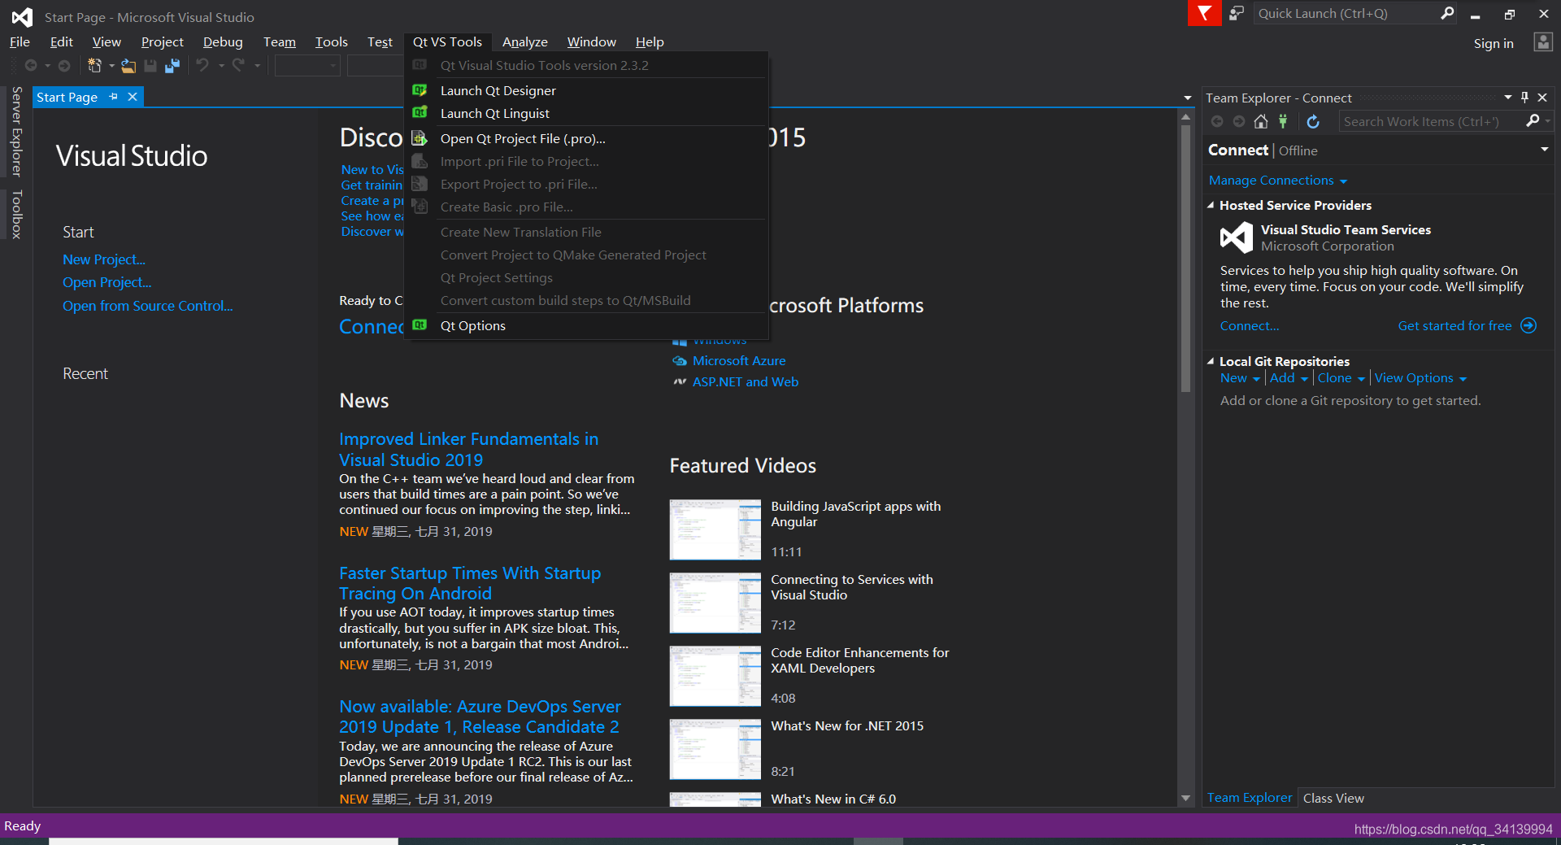The height and width of the screenshot is (845, 1561).
Task: Open the send feedback icon
Action: coord(1237,13)
